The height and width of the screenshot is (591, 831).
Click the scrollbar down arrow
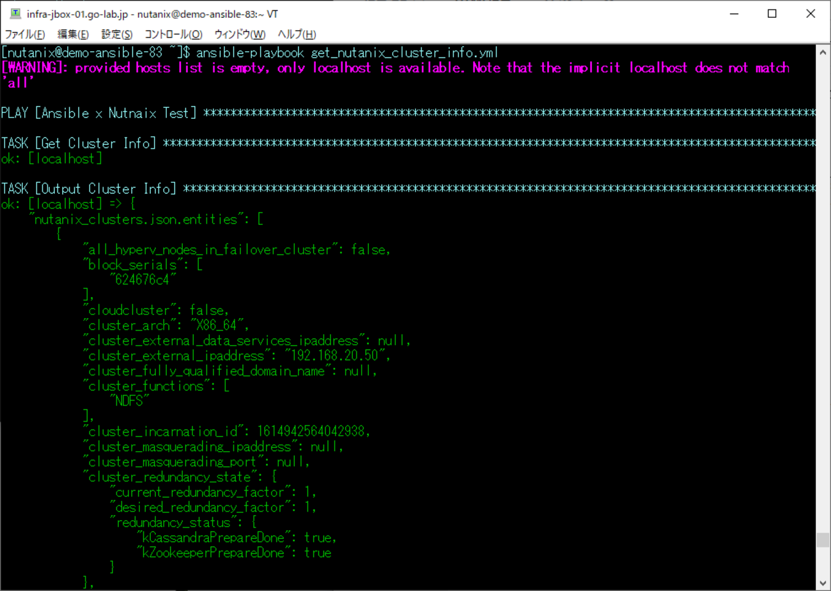tap(823, 583)
